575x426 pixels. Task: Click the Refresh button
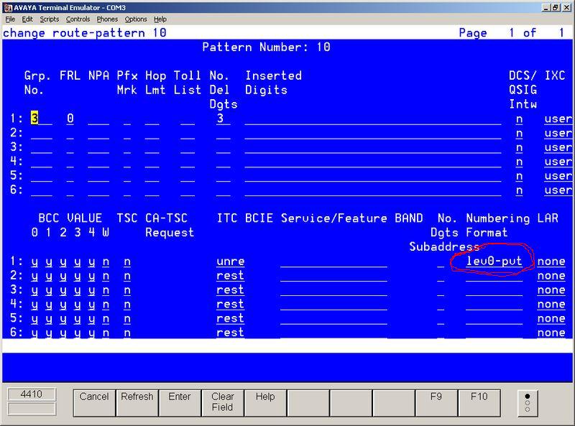[x=137, y=403]
